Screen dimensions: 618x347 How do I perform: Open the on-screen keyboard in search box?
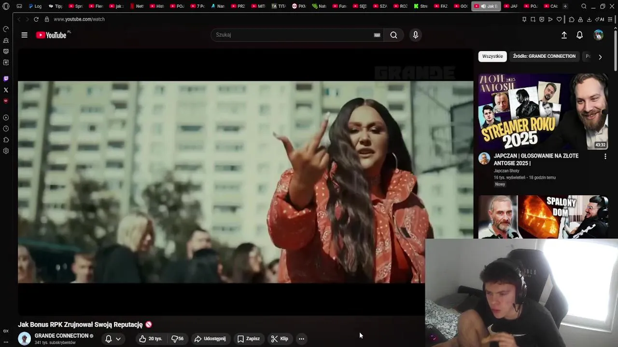click(377, 35)
